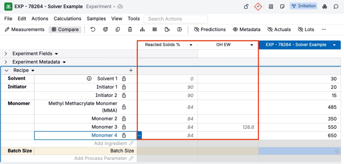
Task: Expand the Experiment Fields section chevron
Action: coord(6,54)
